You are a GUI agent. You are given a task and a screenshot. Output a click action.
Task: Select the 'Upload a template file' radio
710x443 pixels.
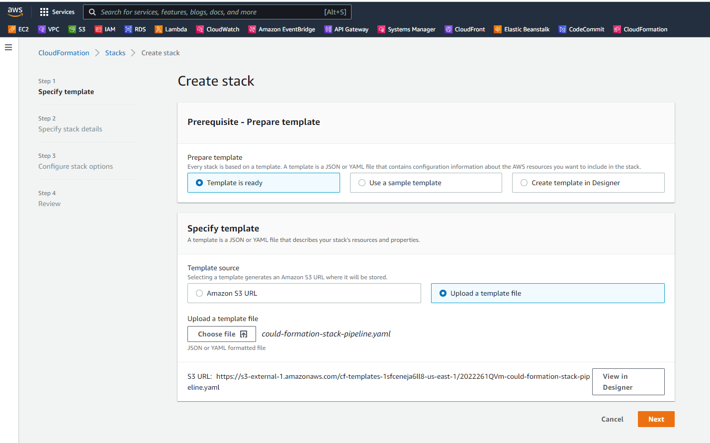443,293
